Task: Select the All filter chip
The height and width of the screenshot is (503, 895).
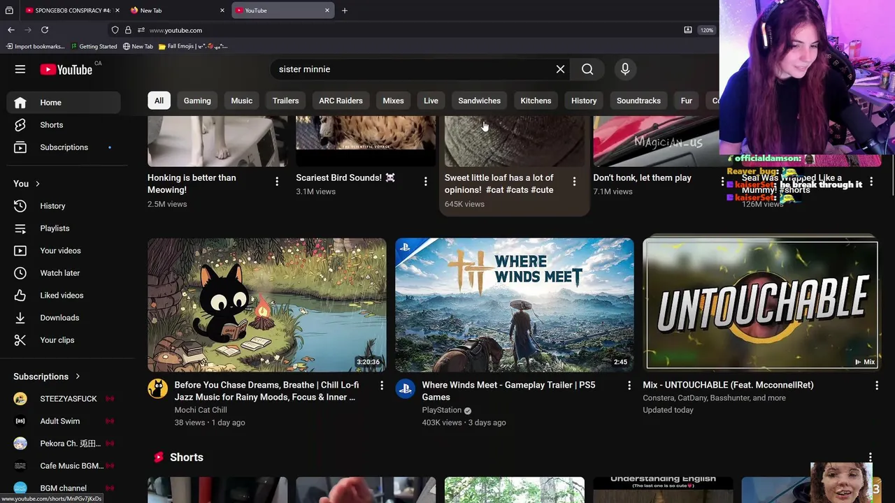Action: [159, 101]
